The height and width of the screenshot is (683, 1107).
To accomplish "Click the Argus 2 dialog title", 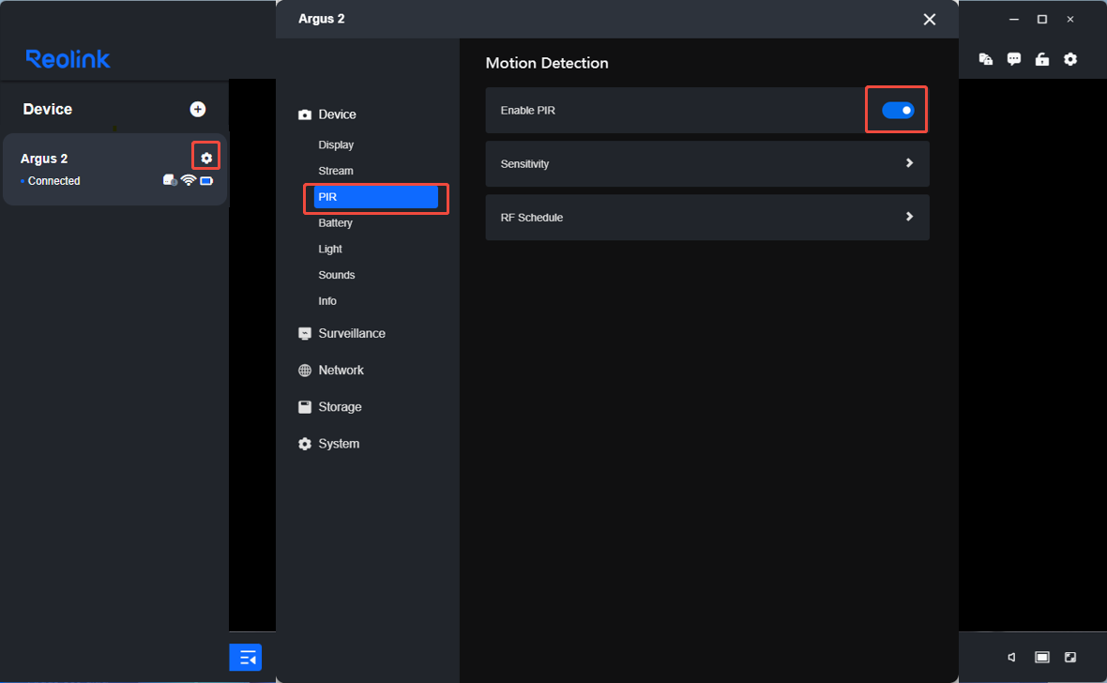I will (321, 19).
